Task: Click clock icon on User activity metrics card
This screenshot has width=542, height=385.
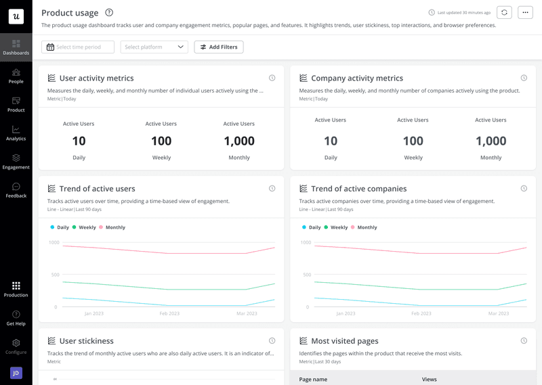Action: click(x=272, y=78)
